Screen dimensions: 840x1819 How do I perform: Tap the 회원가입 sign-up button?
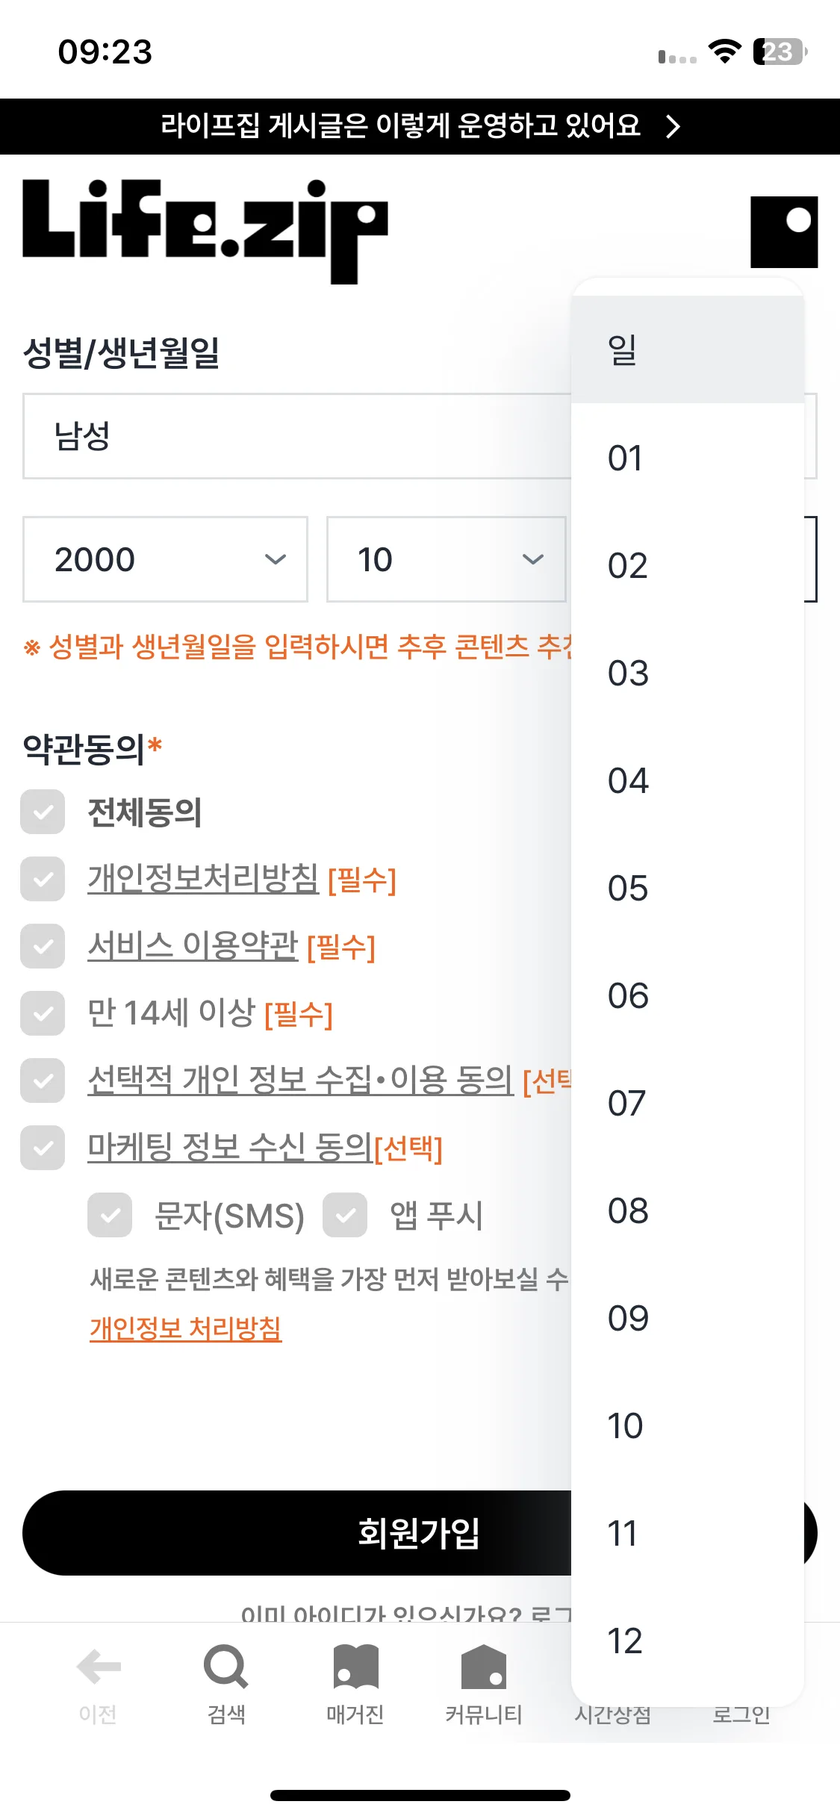(419, 1533)
